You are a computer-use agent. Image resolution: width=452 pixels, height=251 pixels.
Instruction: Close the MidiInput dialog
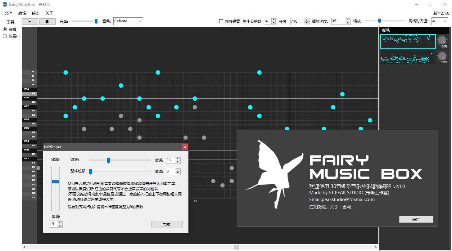point(185,147)
